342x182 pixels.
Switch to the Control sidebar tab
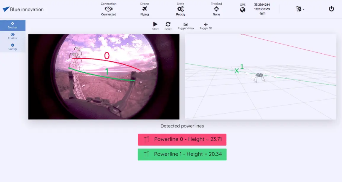click(x=13, y=36)
